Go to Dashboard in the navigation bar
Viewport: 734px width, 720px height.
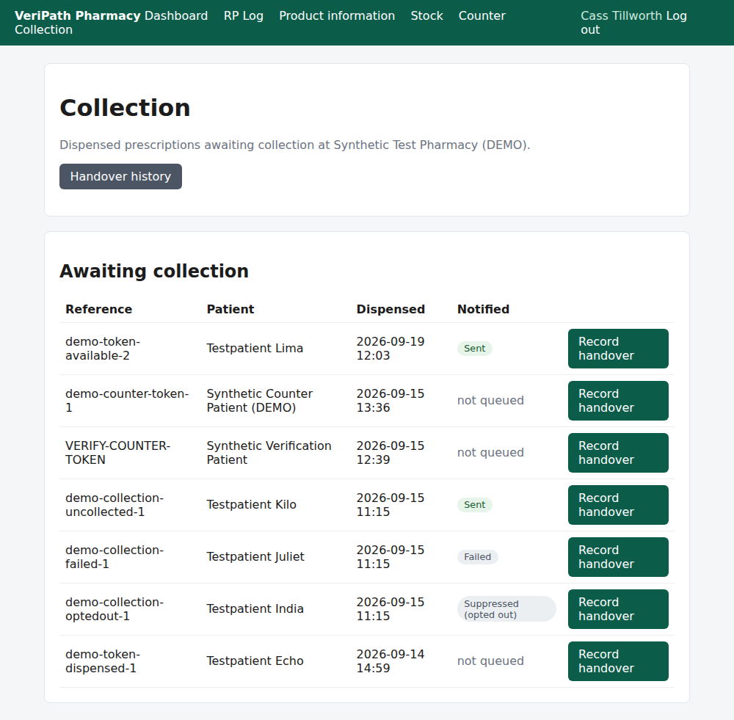(176, 15)
